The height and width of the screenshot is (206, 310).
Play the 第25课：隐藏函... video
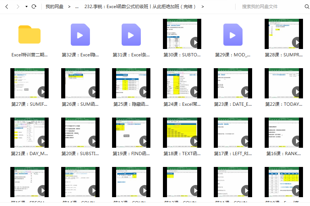[131, 83]
